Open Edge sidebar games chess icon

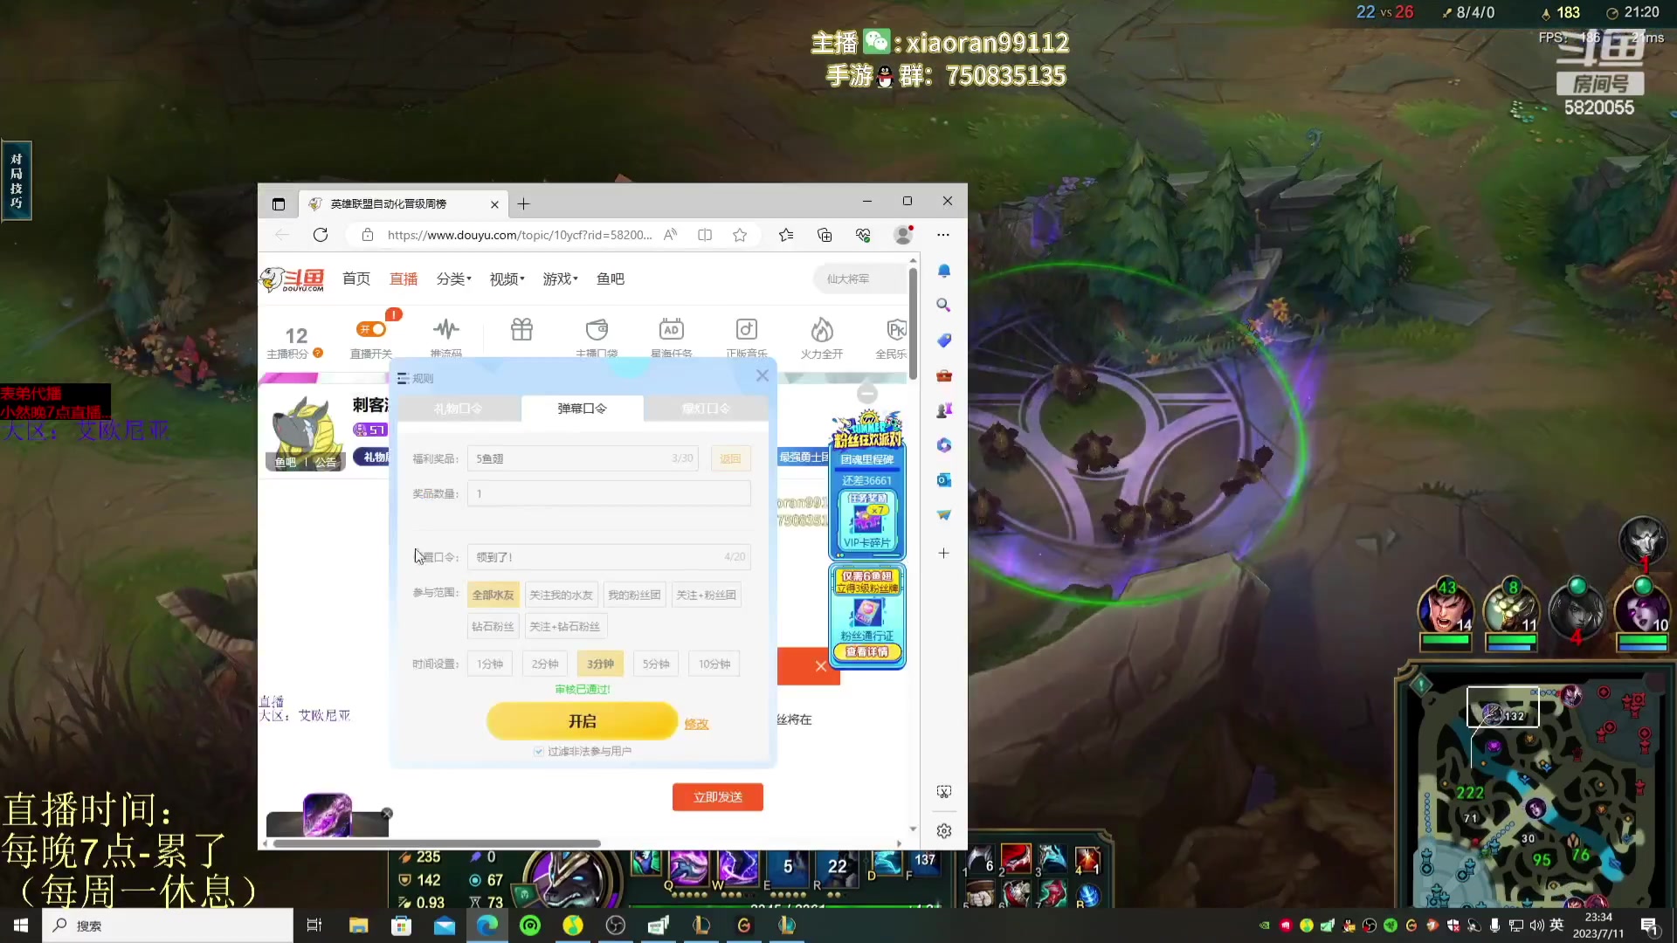(944, 410)
